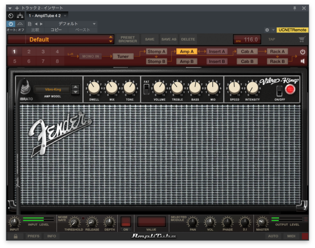Screen dimensions: 315x248
Task: Switch to the Rack B module
Action: (x=277, y=61)
